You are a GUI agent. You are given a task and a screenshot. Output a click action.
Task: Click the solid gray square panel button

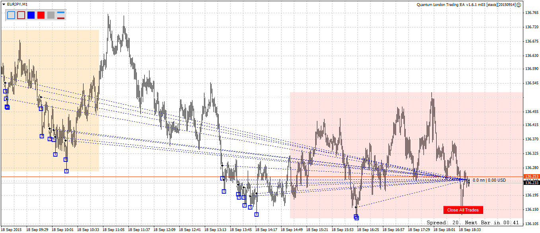[x=51, y=15]
